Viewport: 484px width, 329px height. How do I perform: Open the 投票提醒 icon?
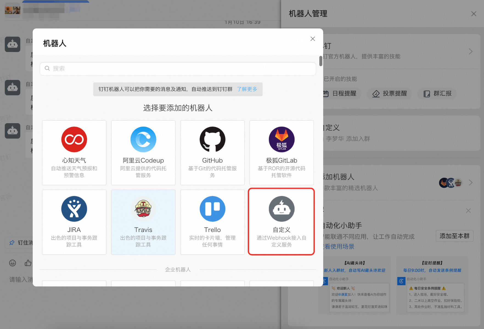[376, 94]
